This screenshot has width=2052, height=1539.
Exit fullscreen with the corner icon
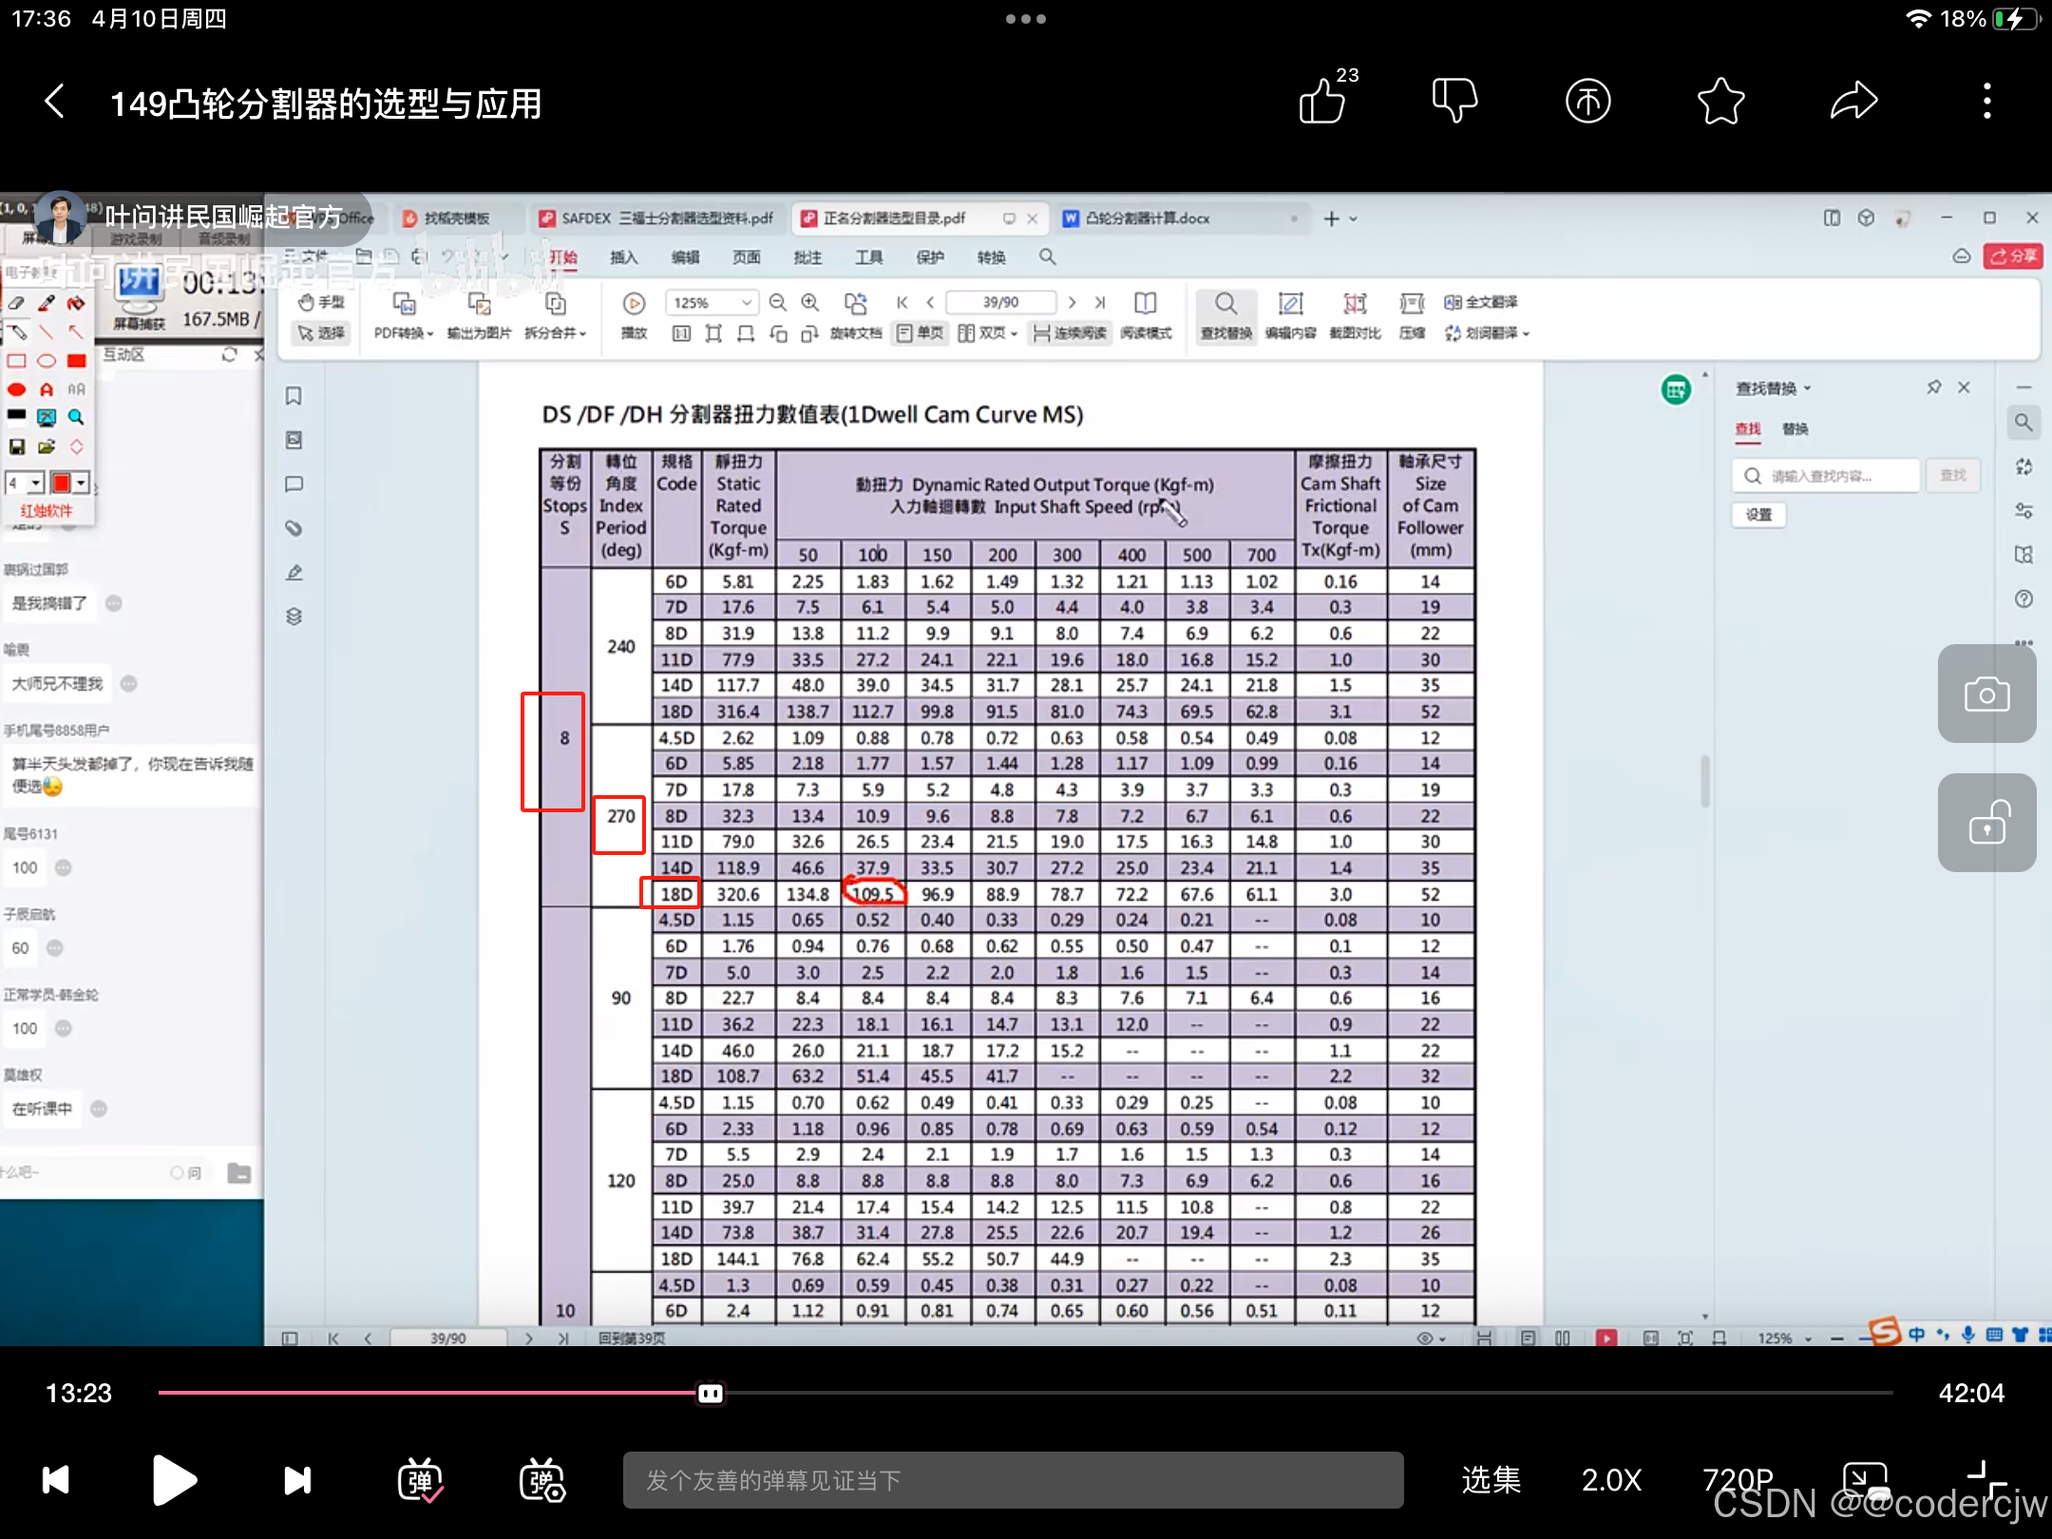click(x=1985, y=1480)
